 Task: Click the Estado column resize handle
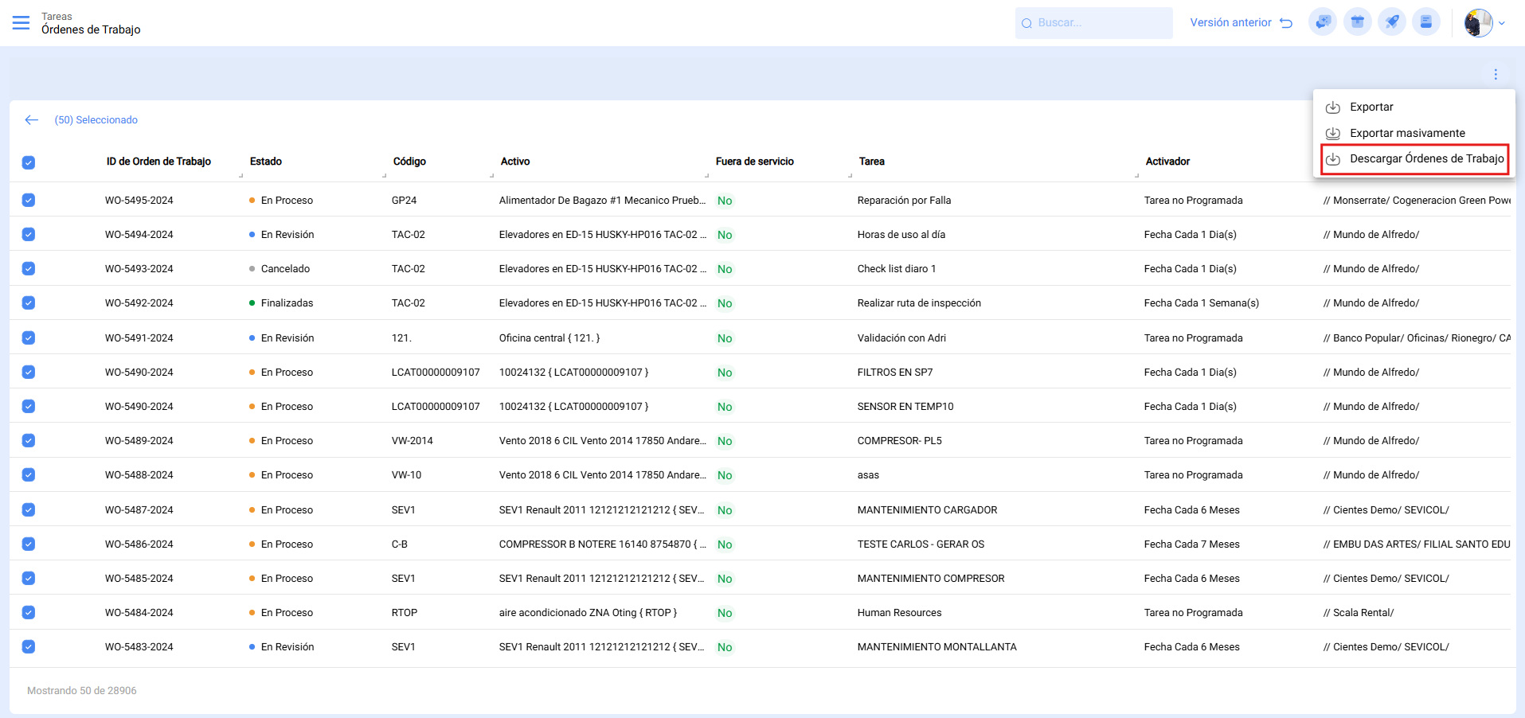[384, 175]
